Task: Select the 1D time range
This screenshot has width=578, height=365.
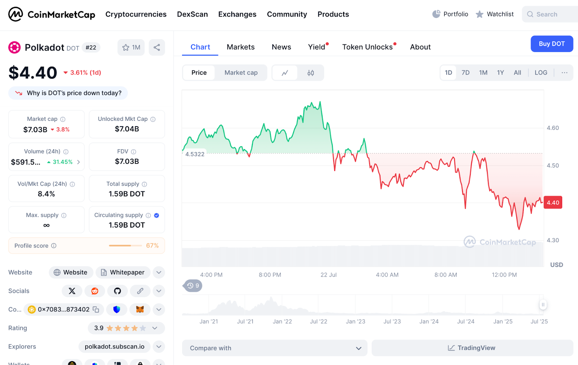Action: click(448, 73)
